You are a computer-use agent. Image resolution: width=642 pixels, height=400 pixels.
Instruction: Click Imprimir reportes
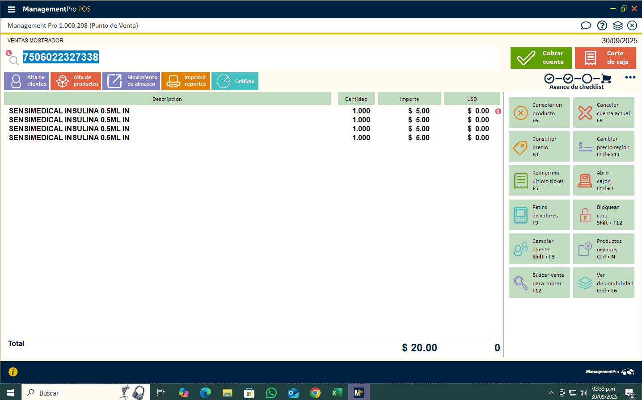click(186, 81)
